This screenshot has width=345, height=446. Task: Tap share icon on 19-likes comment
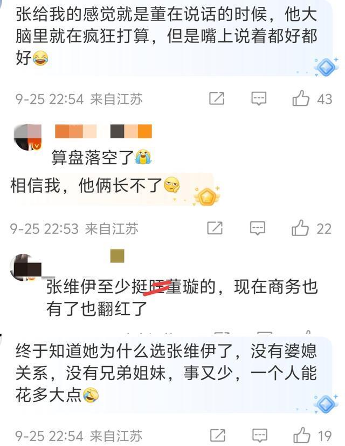click(217, 435)
